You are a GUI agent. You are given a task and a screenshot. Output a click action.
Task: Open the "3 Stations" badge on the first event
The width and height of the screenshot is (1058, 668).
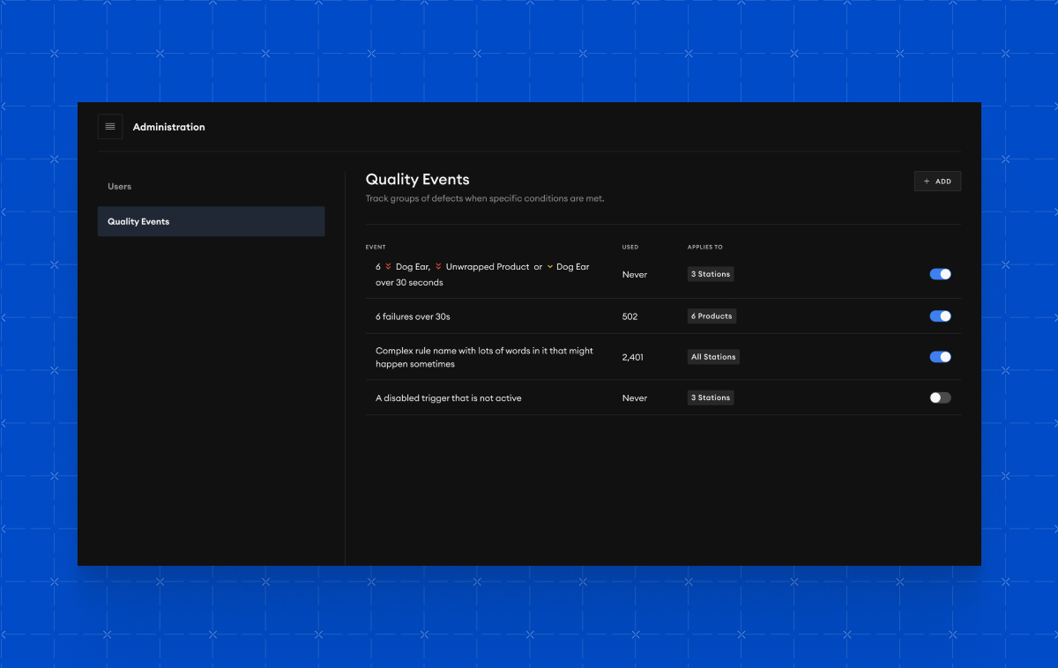coord(710,273)
